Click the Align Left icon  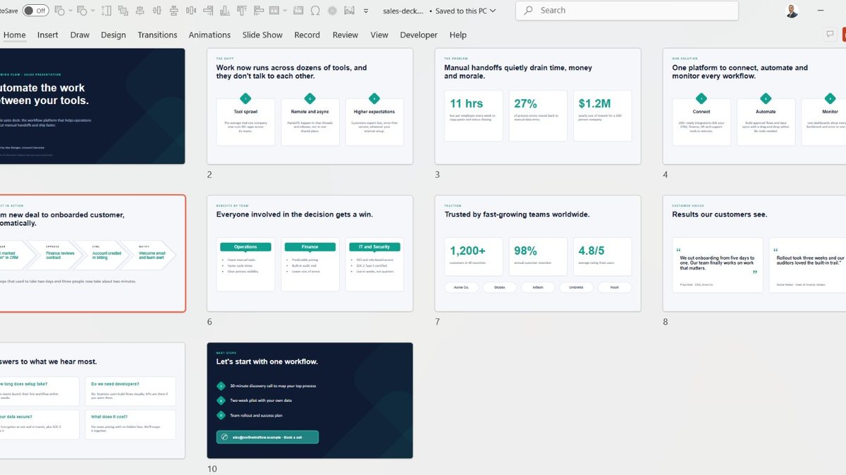click(x=259, y=11)
